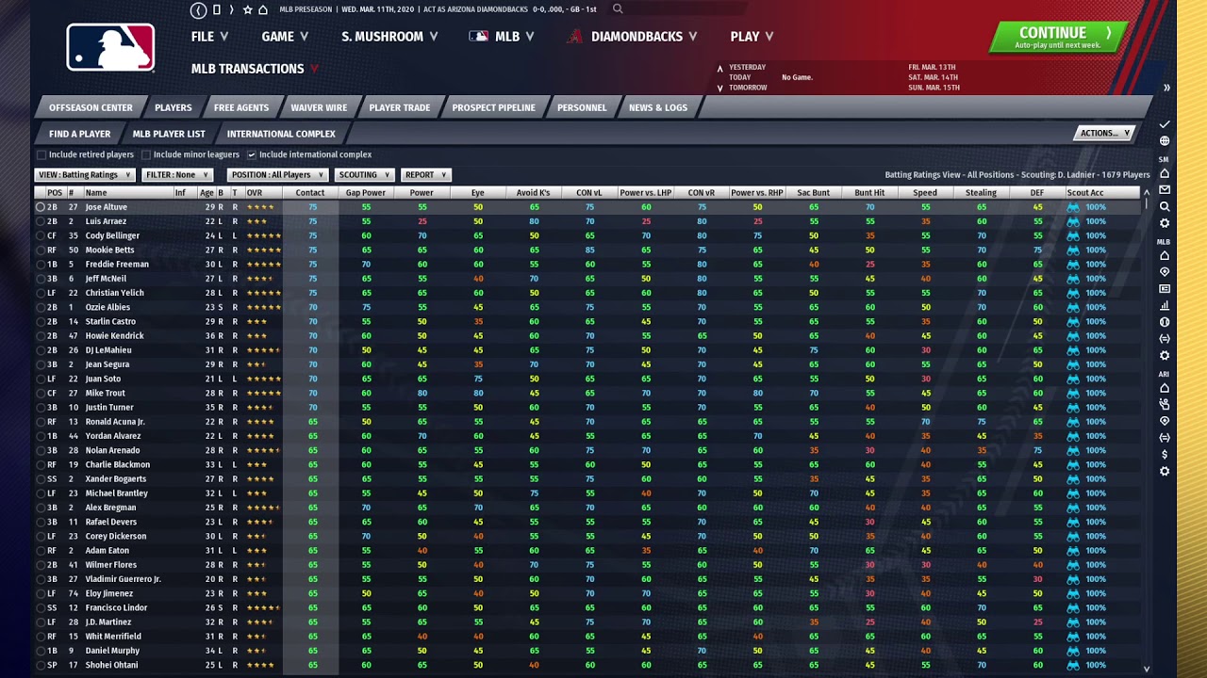The width and height of the screenshot is (1207, 678).
Task: Open the International Complex subtab
Action: pyautogui.click(x=281, y=134)
